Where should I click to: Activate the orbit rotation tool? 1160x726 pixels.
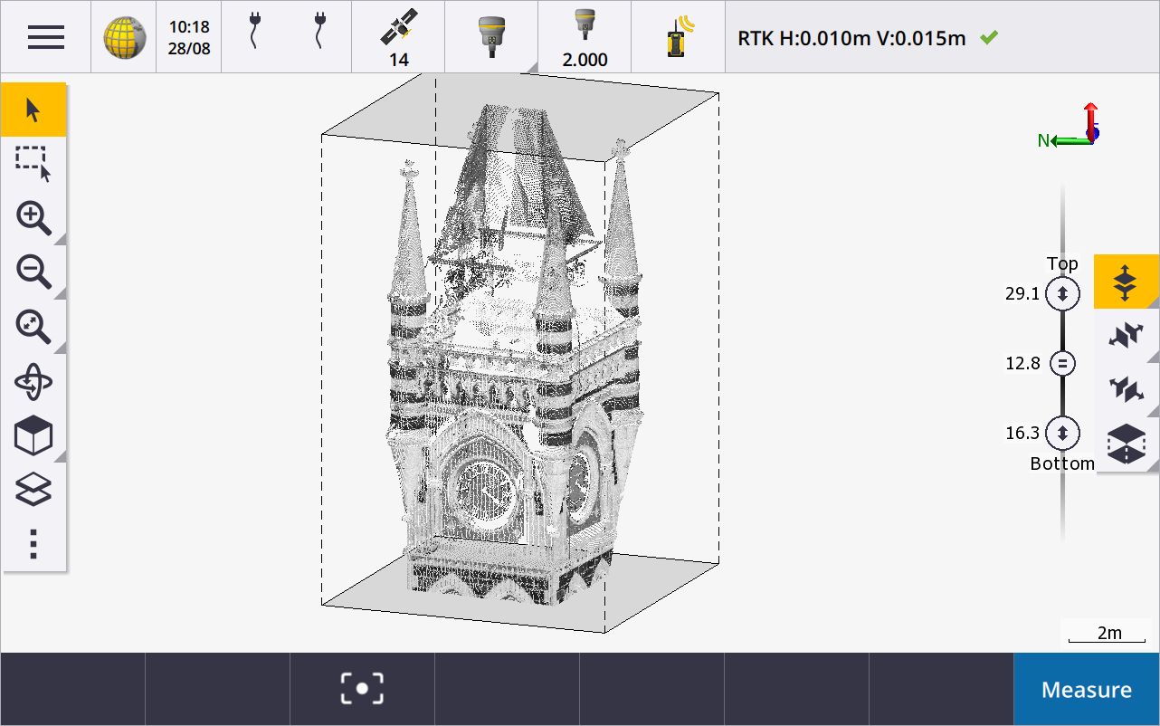(33, 382)
